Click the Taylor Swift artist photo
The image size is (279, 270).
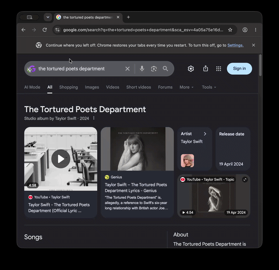(x=187, y=161)
